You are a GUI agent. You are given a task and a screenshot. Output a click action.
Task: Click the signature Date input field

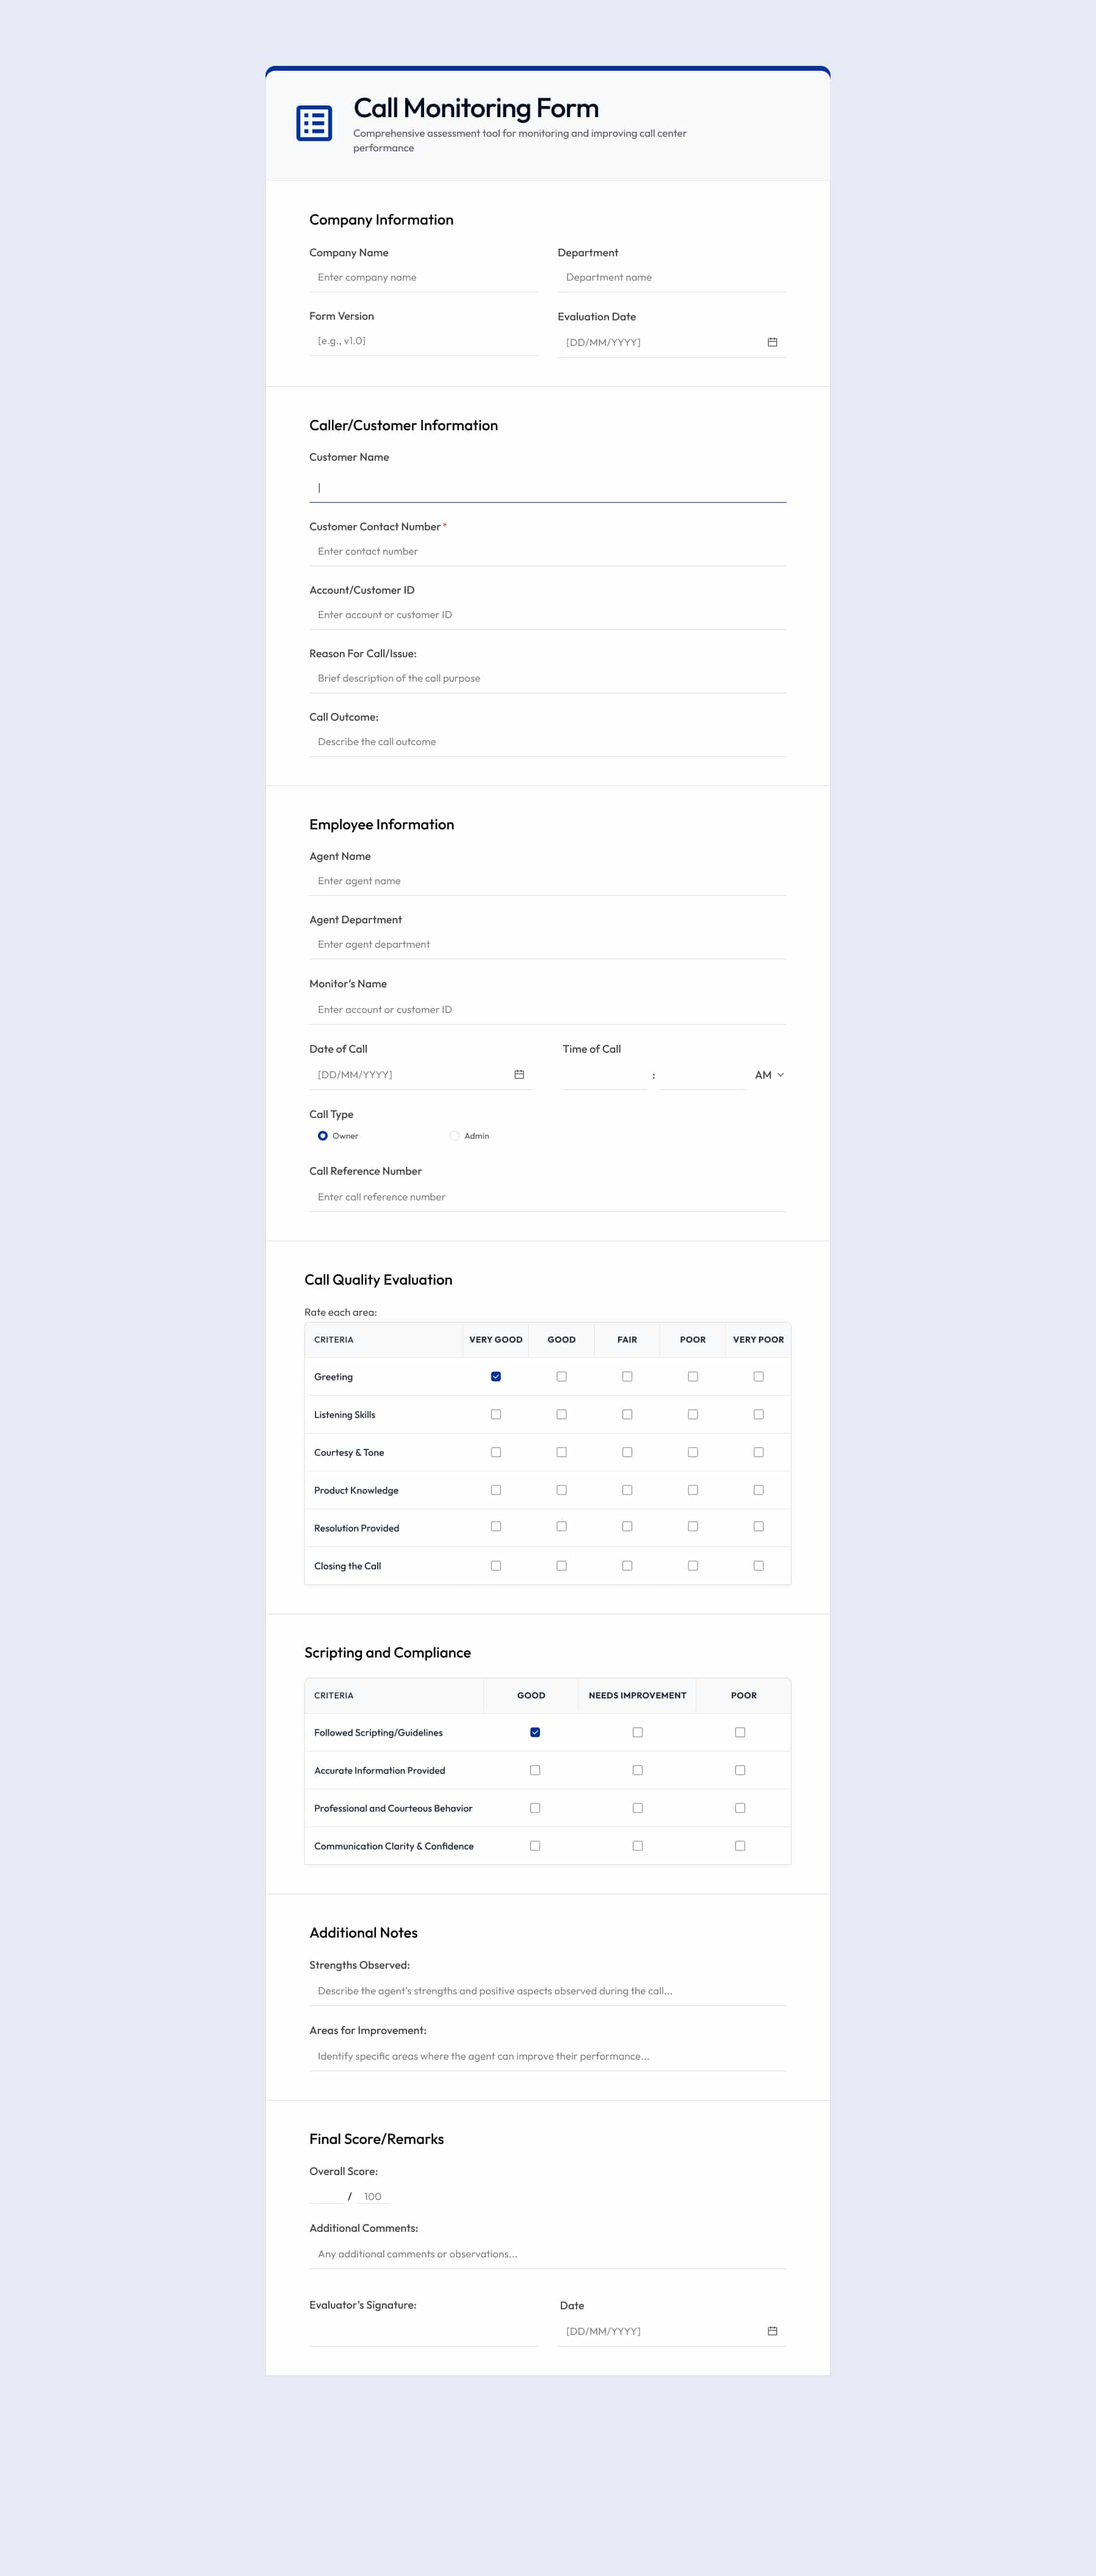click(x=671, y=2331)
